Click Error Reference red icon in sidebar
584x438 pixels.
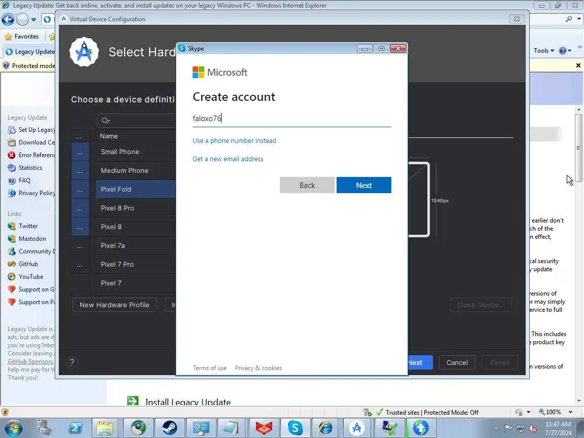tap(12, 155)
